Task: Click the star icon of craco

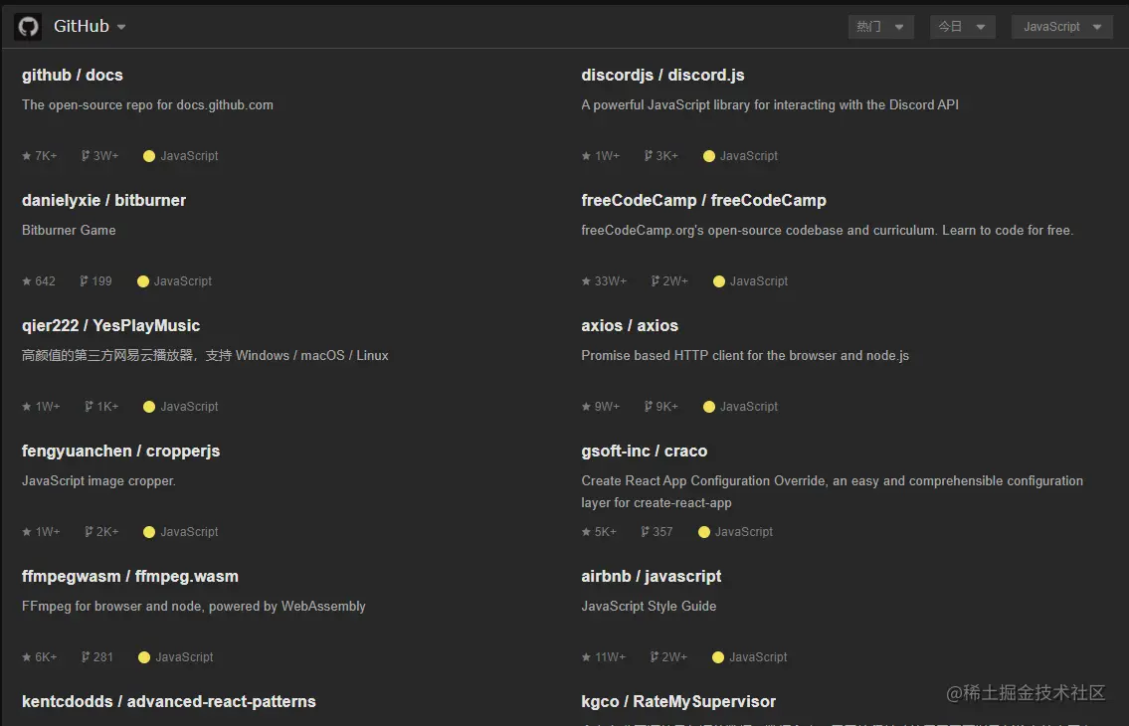Action: (586, 531)
